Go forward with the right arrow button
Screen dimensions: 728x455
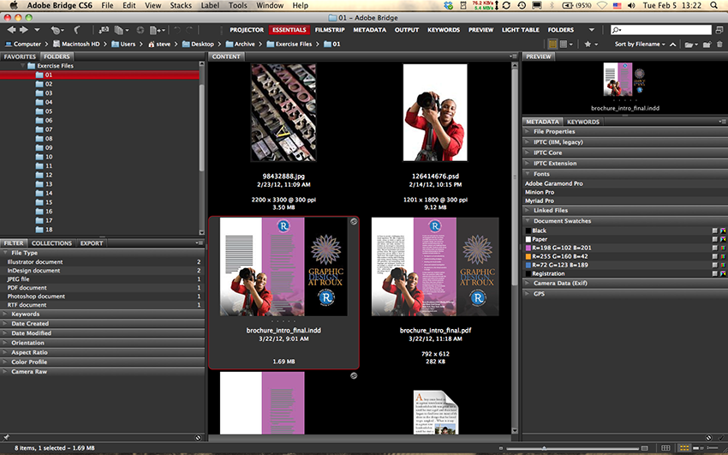(x=23, y=30)
